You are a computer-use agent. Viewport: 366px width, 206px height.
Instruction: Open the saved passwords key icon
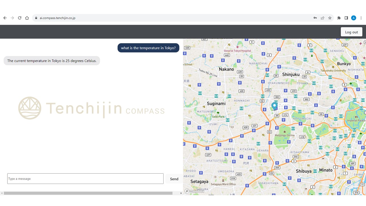(315, 18)
